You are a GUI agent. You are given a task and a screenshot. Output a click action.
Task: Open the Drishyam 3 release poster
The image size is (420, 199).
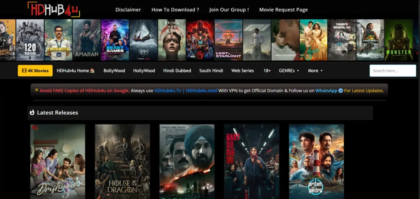pyautogui.click(x=57, y=162)
